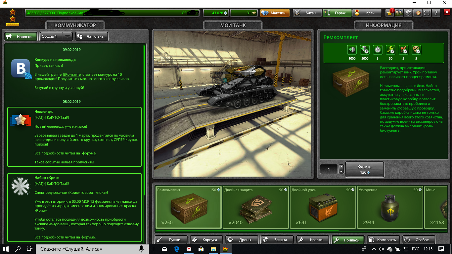Image resolution: width=452 pixels, height=254 pixels.
Task: Toggle fullscreen mode icon
Action: [427, 13]
